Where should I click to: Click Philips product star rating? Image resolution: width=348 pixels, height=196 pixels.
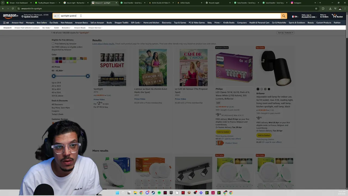[222, 107]
